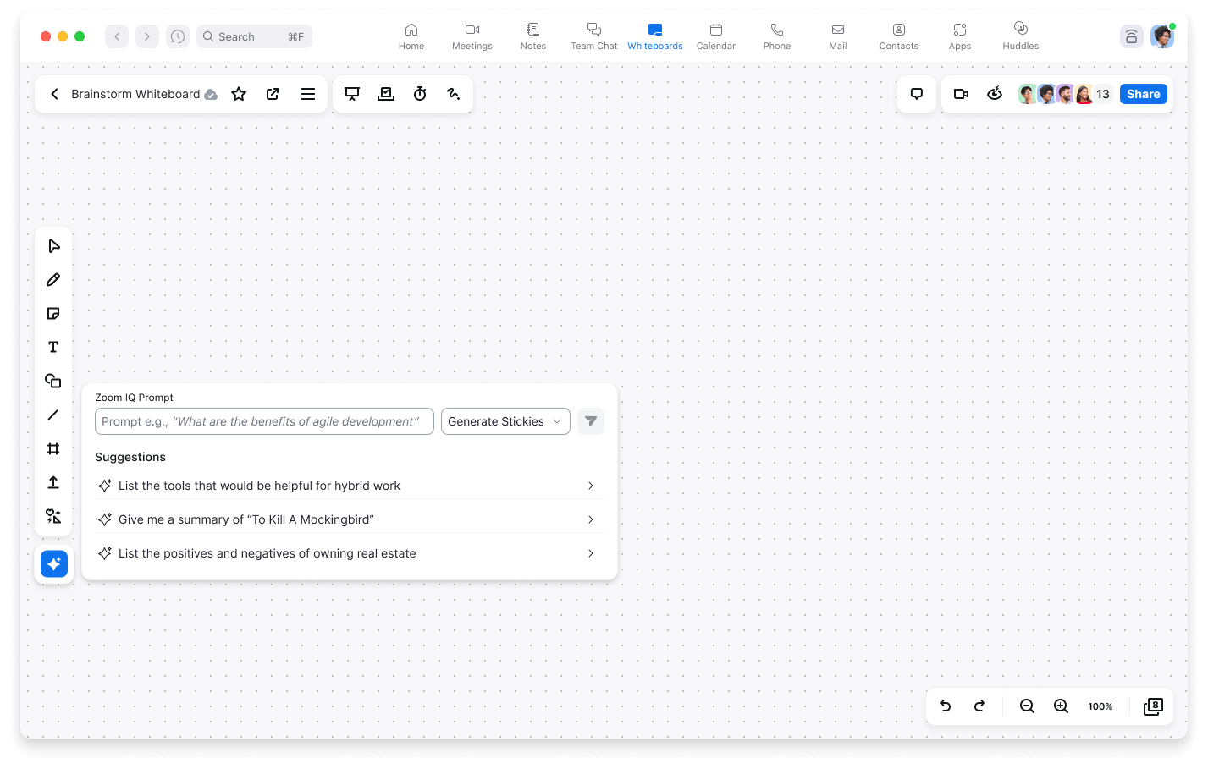Switch to the Team Chat tab
The image size is (1208, 769).
[x=594, y=36]
